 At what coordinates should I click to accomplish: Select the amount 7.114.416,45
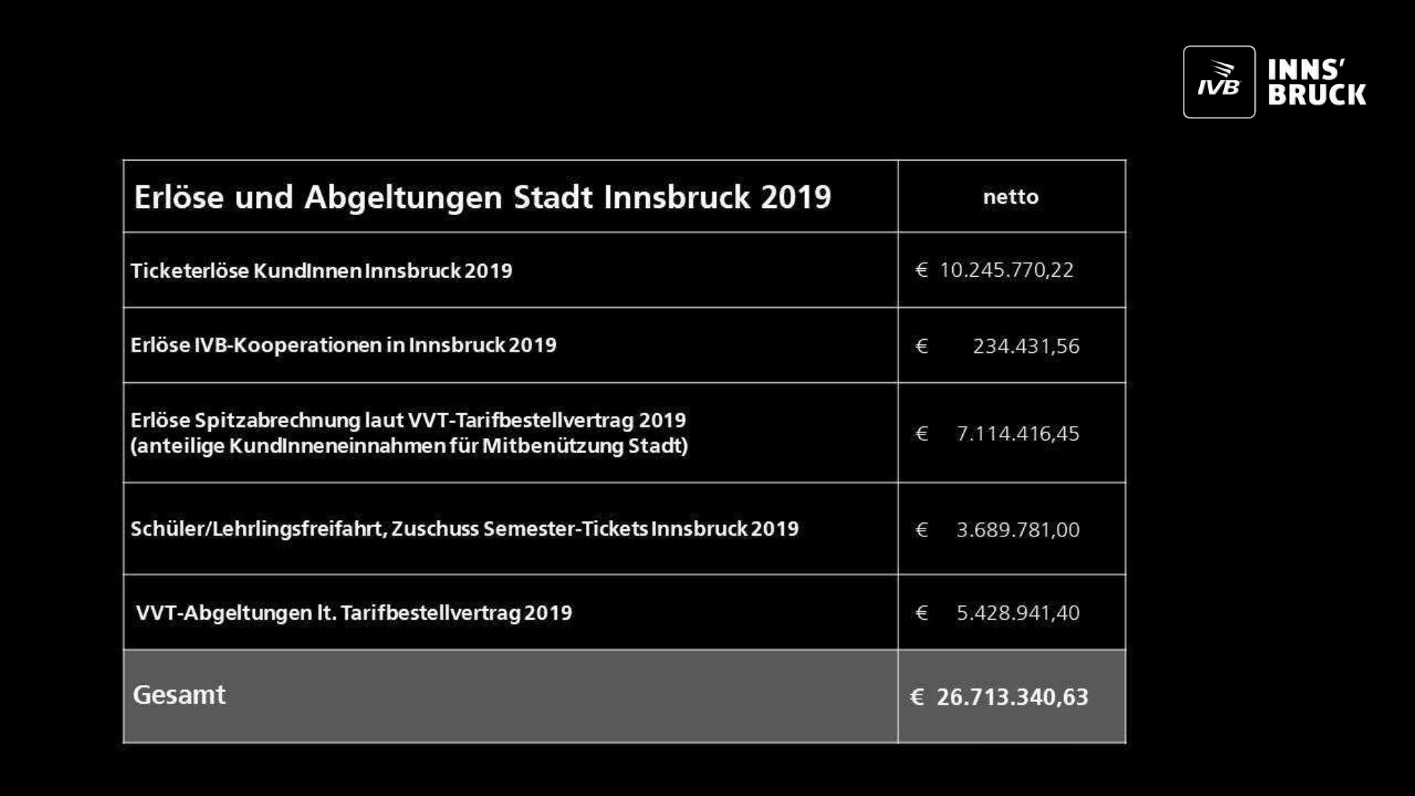[1017, 433]
